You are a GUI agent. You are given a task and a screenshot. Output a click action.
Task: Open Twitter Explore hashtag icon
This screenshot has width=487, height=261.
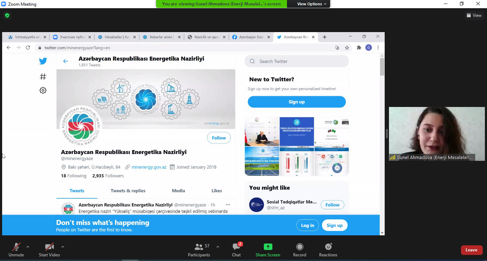tap(43, 76)
